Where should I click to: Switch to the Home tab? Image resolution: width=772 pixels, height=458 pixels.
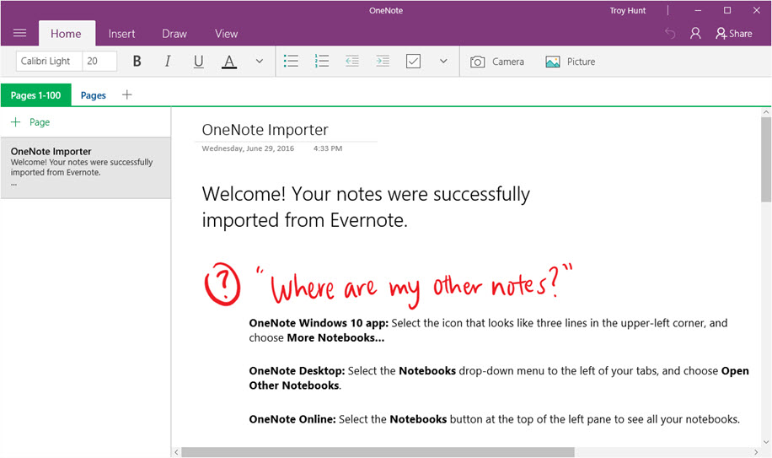pyautogui.click(x=66, y=34)
